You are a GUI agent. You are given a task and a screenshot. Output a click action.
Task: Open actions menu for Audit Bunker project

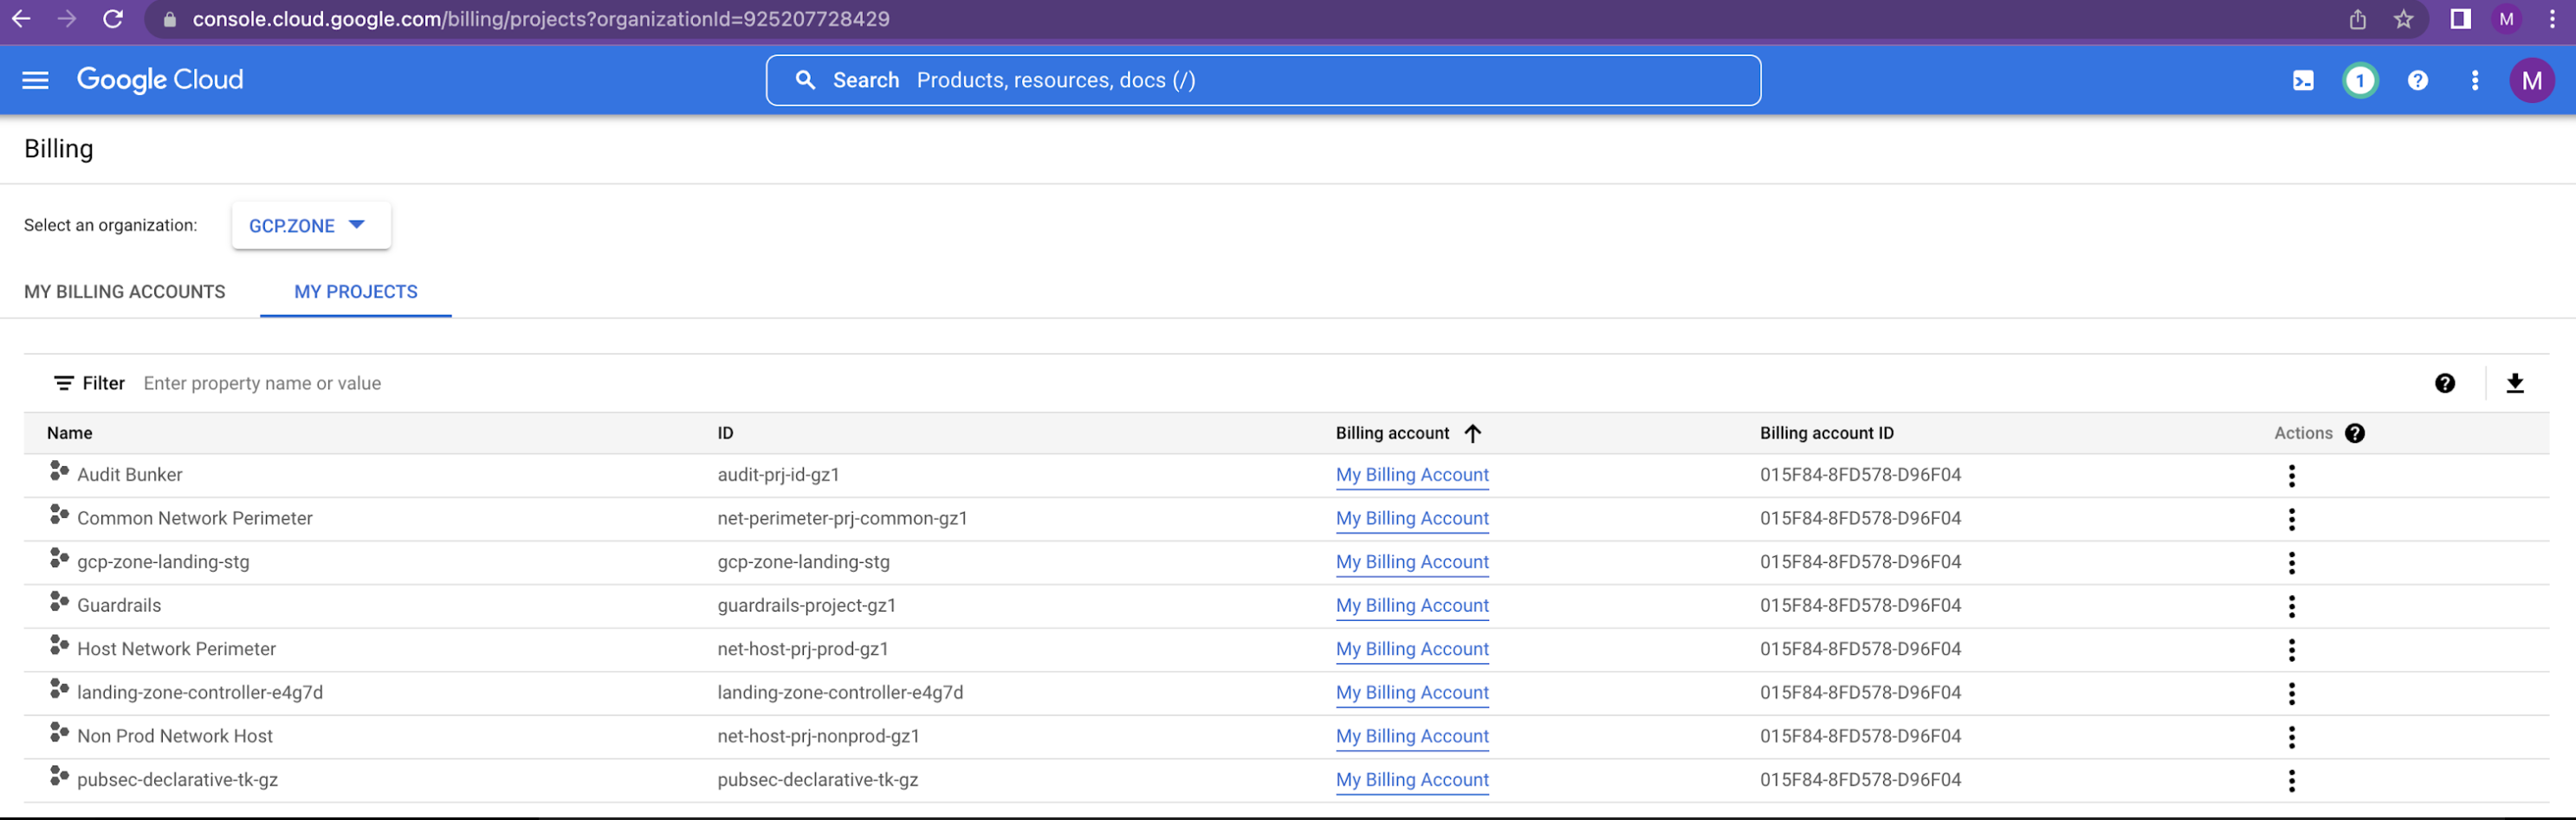[x=2291, y=474]
